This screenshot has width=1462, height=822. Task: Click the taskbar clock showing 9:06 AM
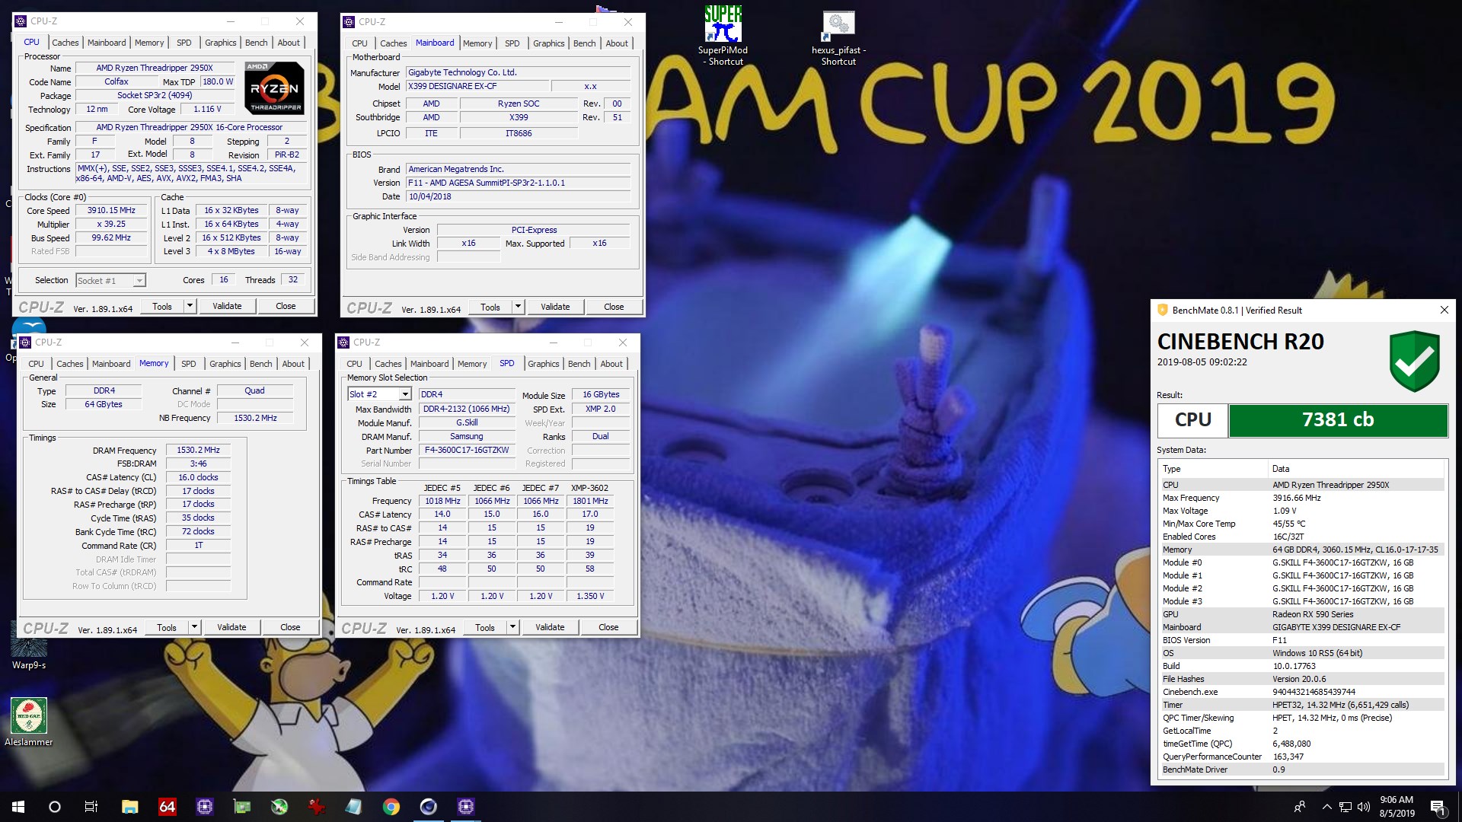click(1397, 807)
